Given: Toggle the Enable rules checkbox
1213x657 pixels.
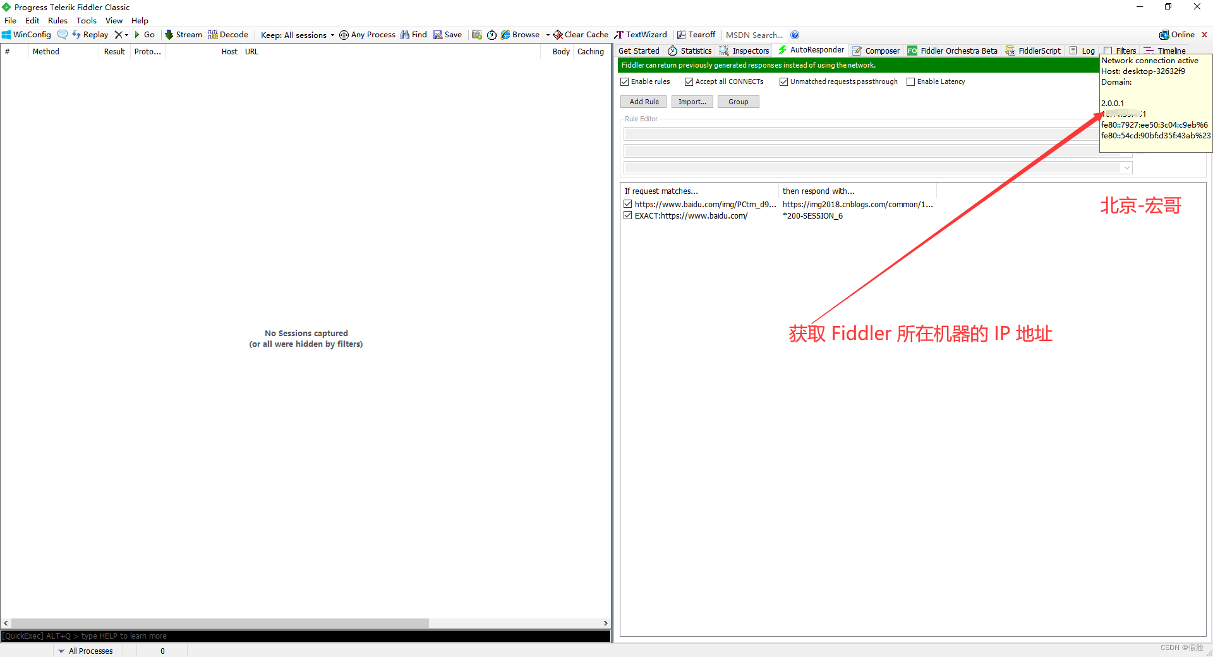Looking at the screenshot, I should (624, 81).
